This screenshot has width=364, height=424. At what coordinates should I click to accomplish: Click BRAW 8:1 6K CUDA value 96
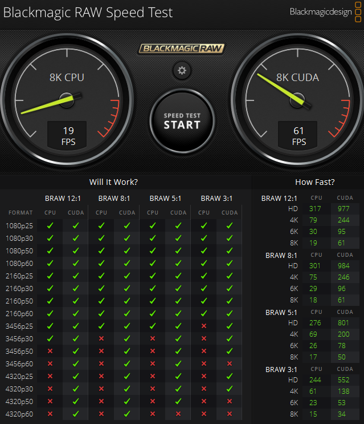341,289
